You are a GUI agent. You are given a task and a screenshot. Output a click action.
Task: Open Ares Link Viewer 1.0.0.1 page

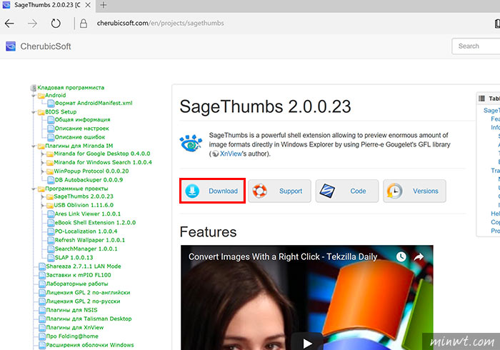88,214
